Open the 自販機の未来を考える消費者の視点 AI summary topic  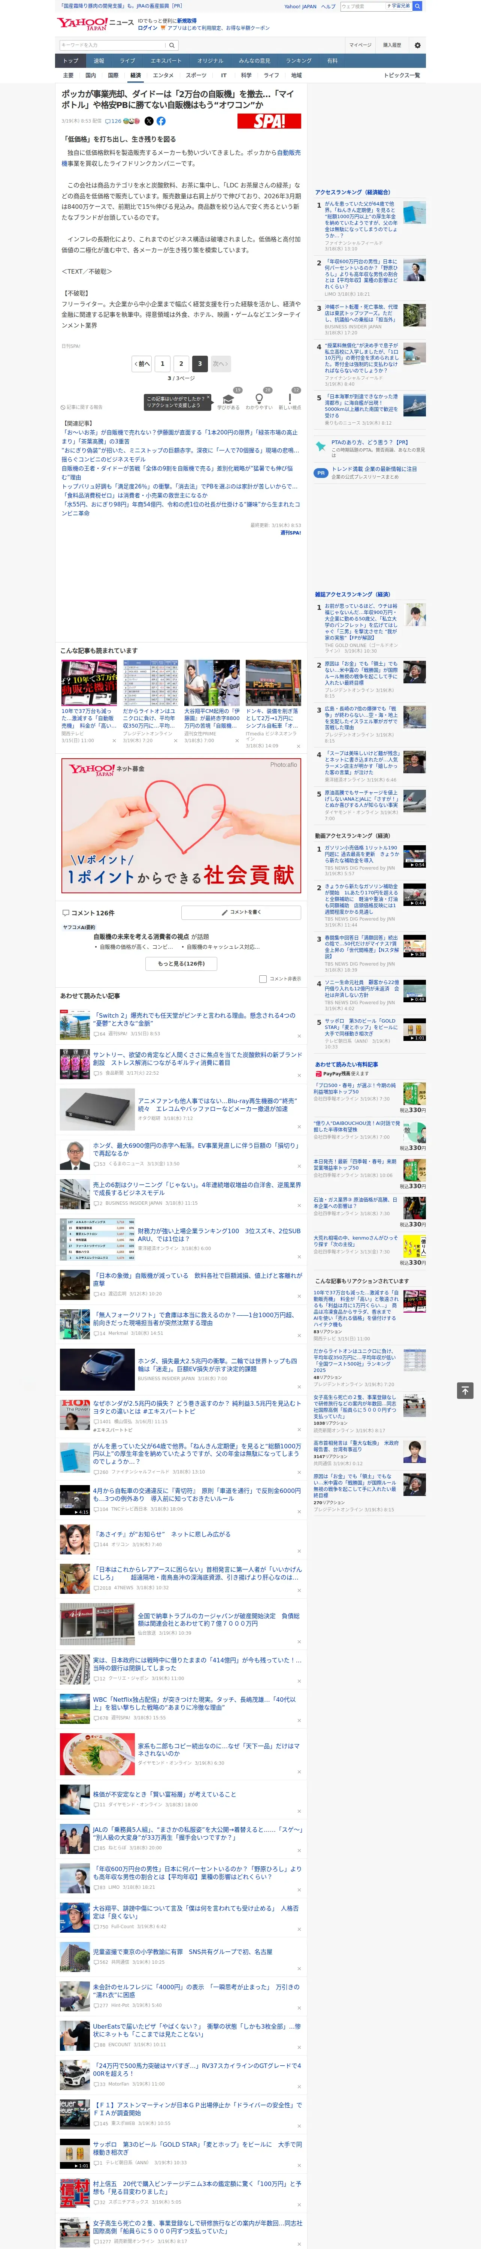[151, 936]
